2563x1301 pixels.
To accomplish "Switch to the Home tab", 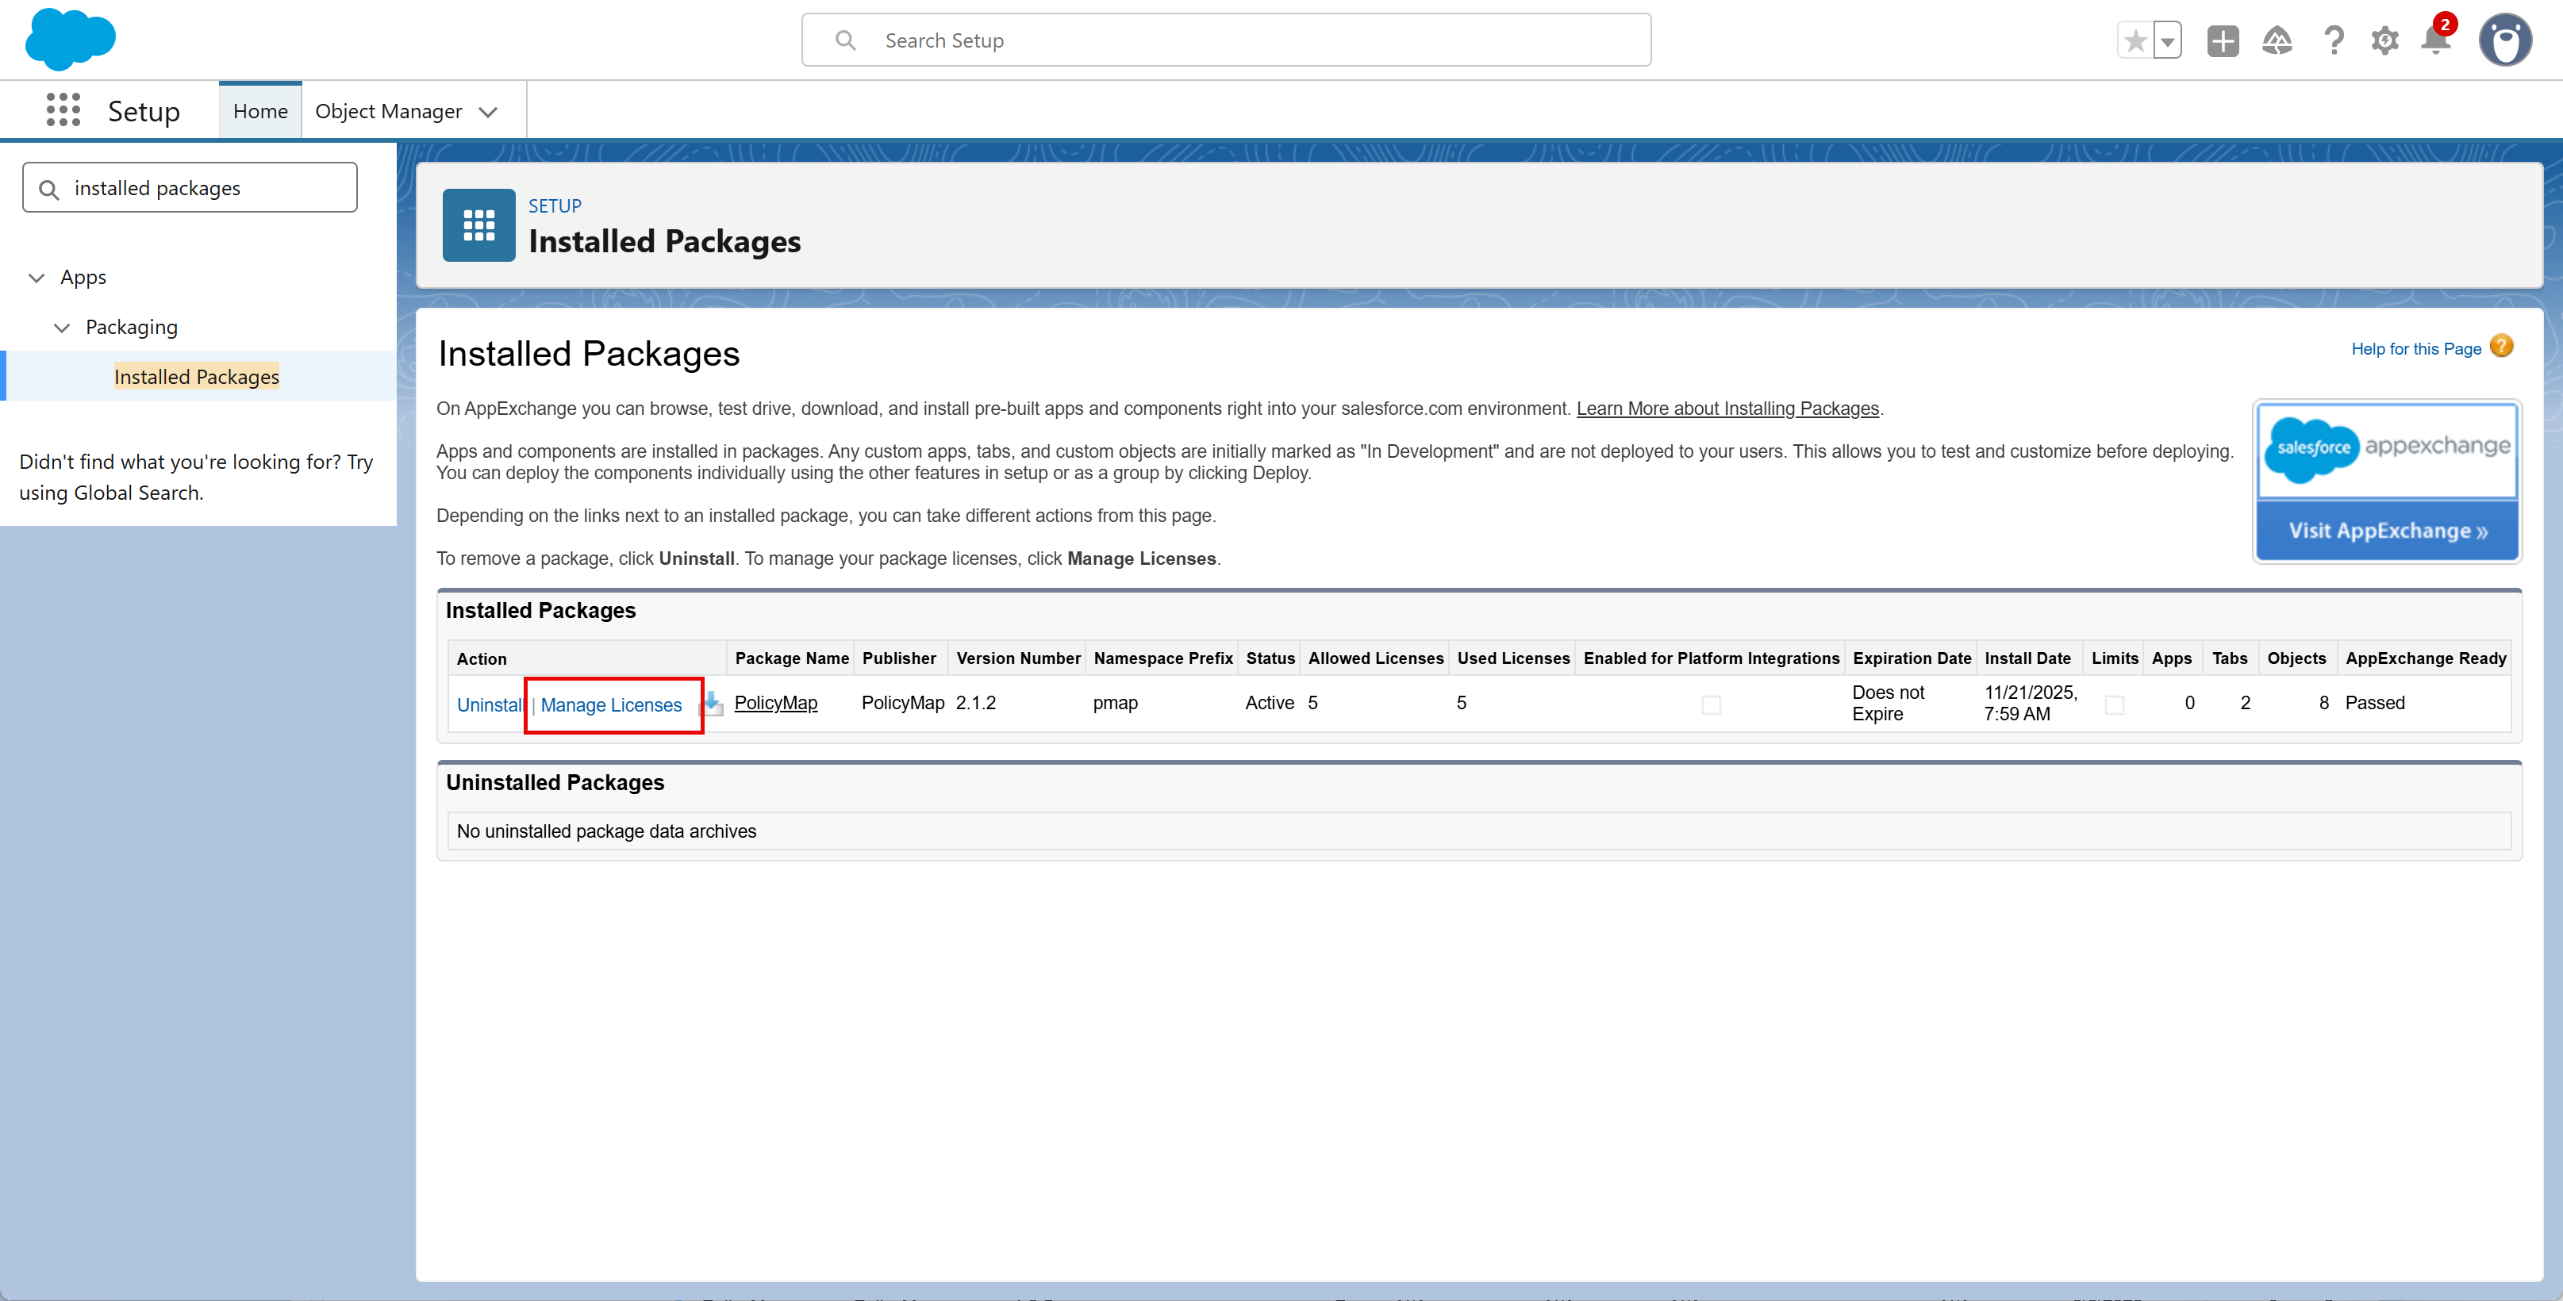I will (259, 111).
